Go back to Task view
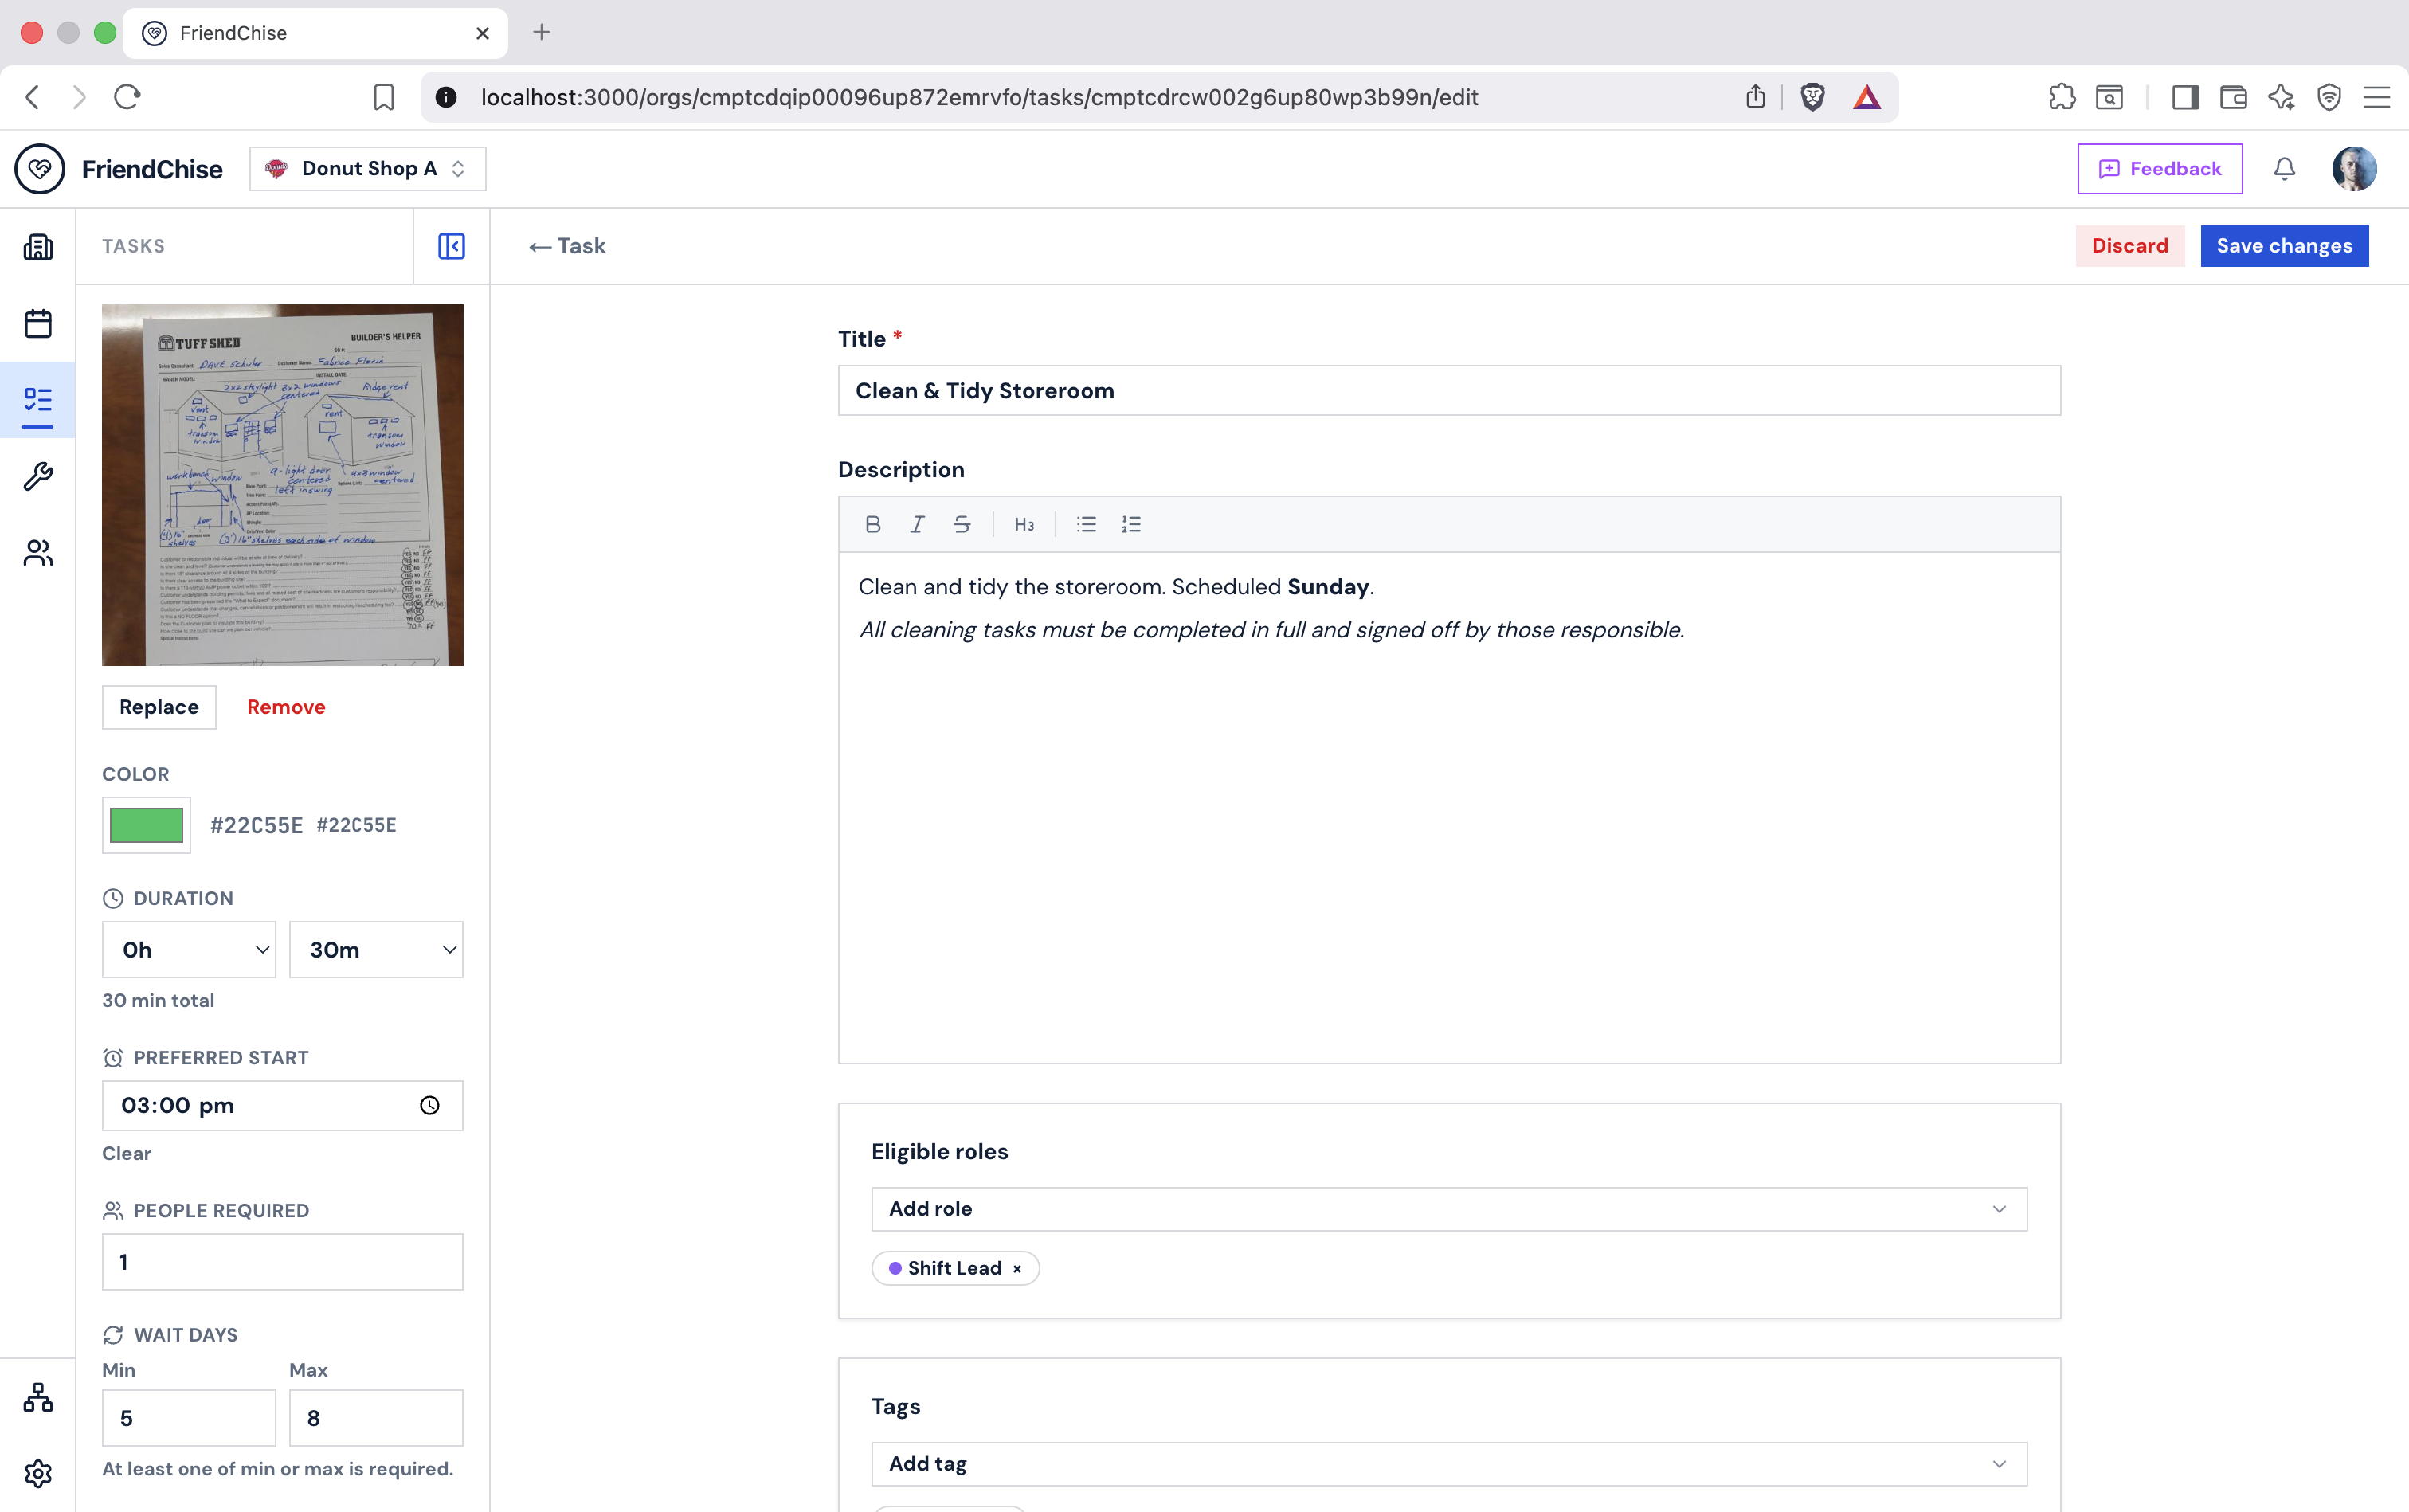The width and height of the screenshot is (2409, 1512). pos(567,246)
